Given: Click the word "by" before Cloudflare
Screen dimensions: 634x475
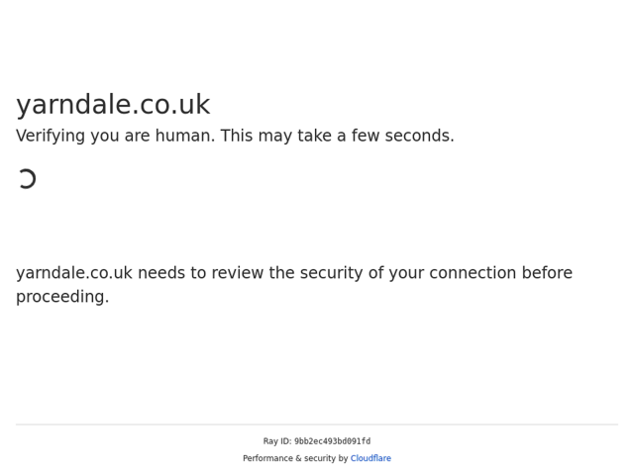Looking at the screenshot, I should point(343,459).
